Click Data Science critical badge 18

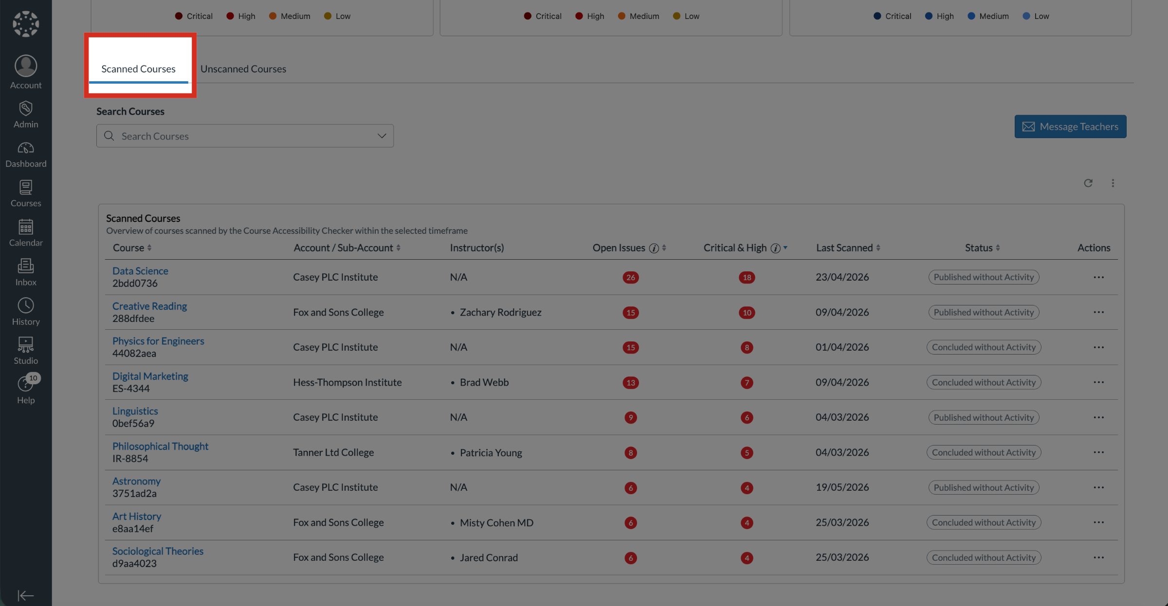(747, 277)
